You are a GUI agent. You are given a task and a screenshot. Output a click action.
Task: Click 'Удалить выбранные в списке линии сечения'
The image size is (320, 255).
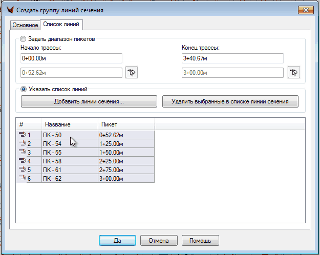(229, 101)
